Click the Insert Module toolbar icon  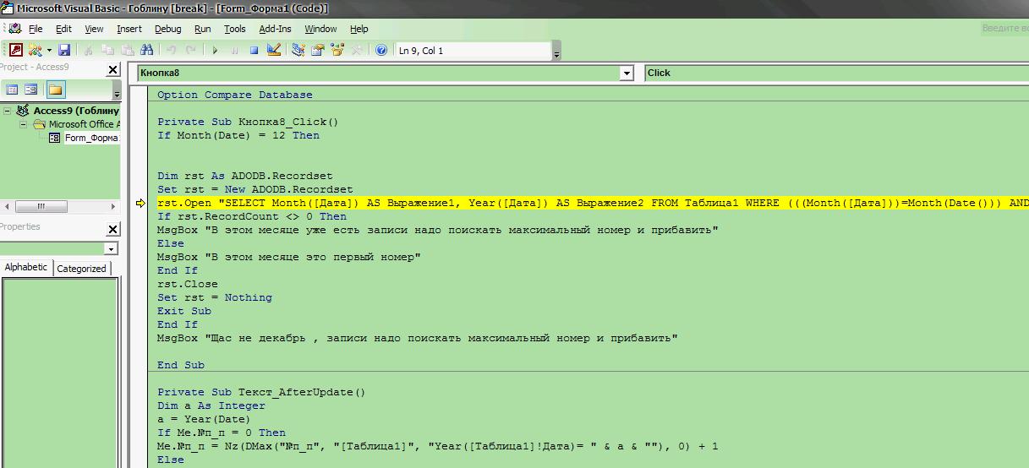click(35, 51)
